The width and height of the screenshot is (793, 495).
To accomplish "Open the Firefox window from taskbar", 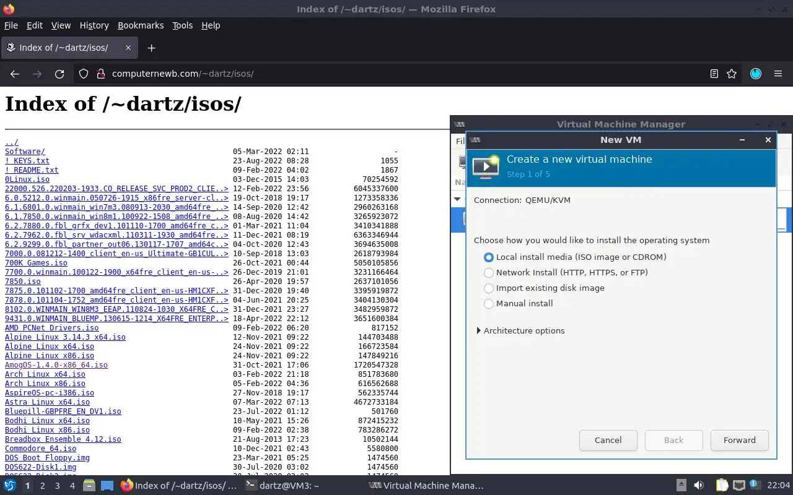I will tap(178, 486).
